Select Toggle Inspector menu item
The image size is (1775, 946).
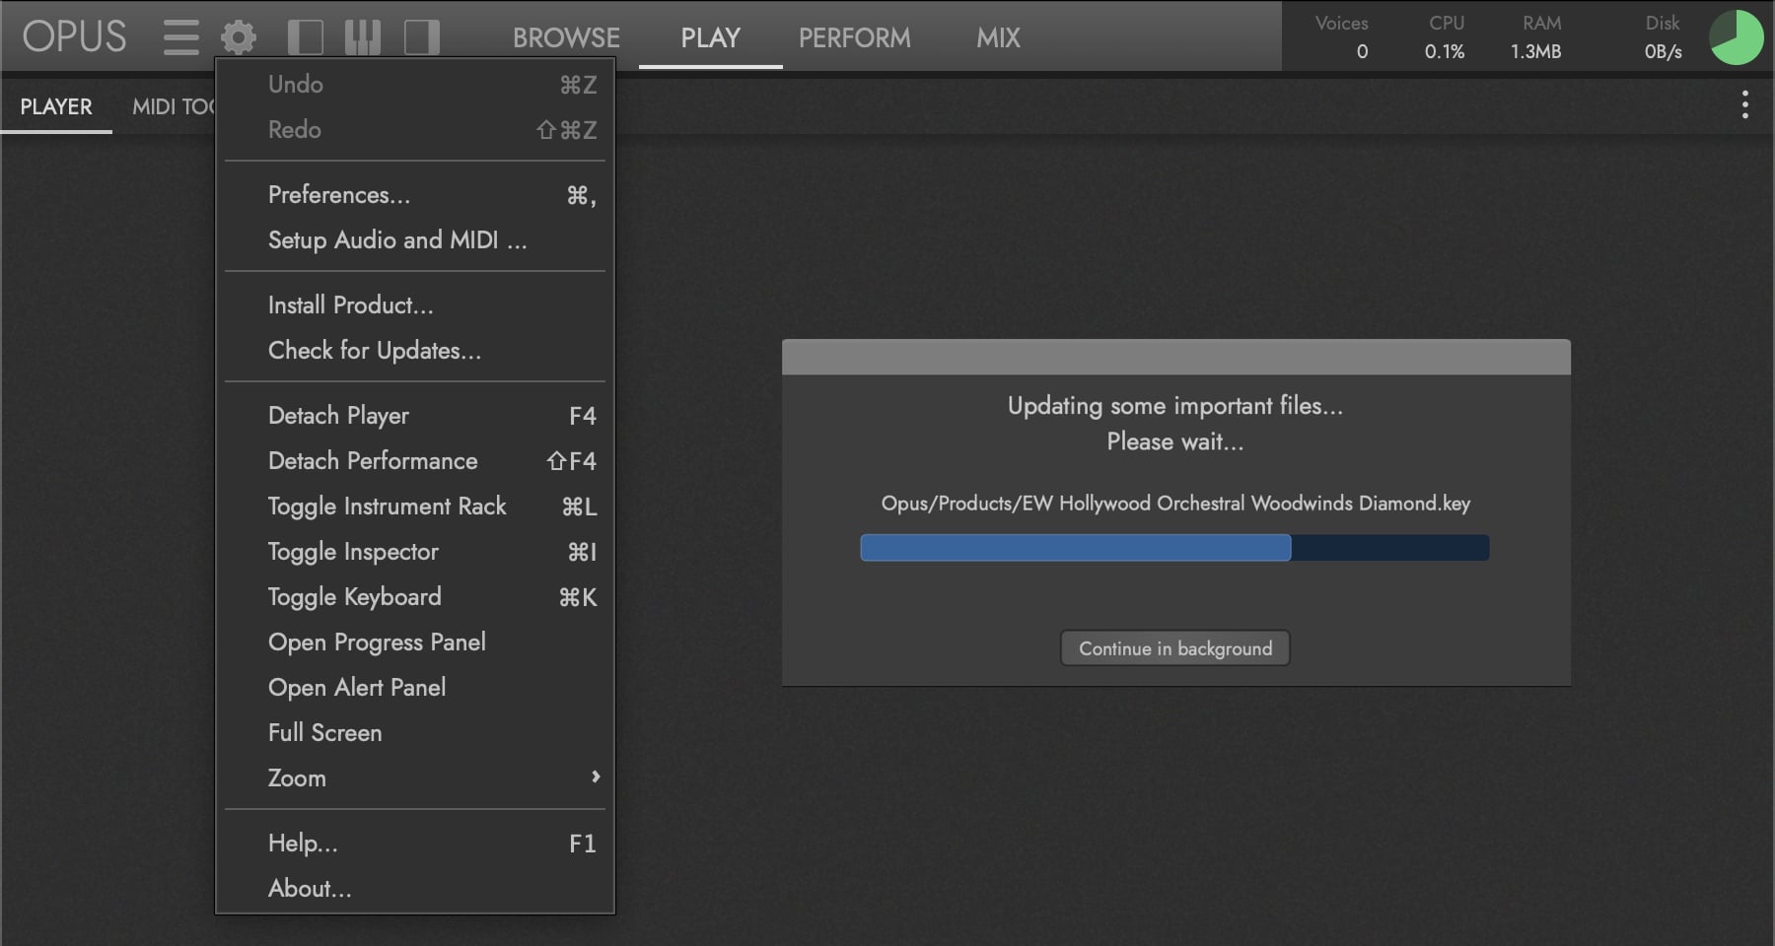coord(415,552)
